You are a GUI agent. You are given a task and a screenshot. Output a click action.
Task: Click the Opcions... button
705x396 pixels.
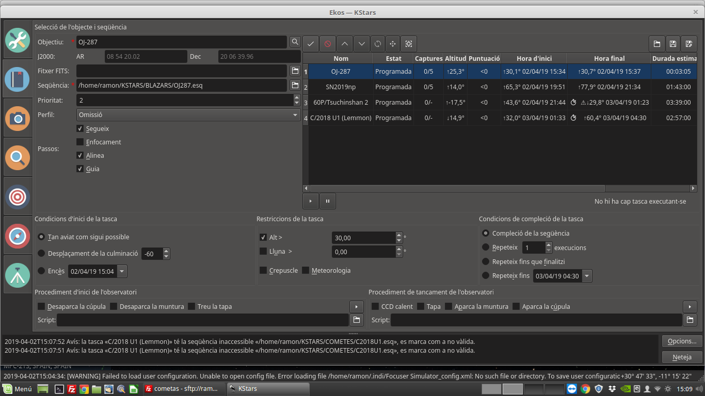coord(682,341)
